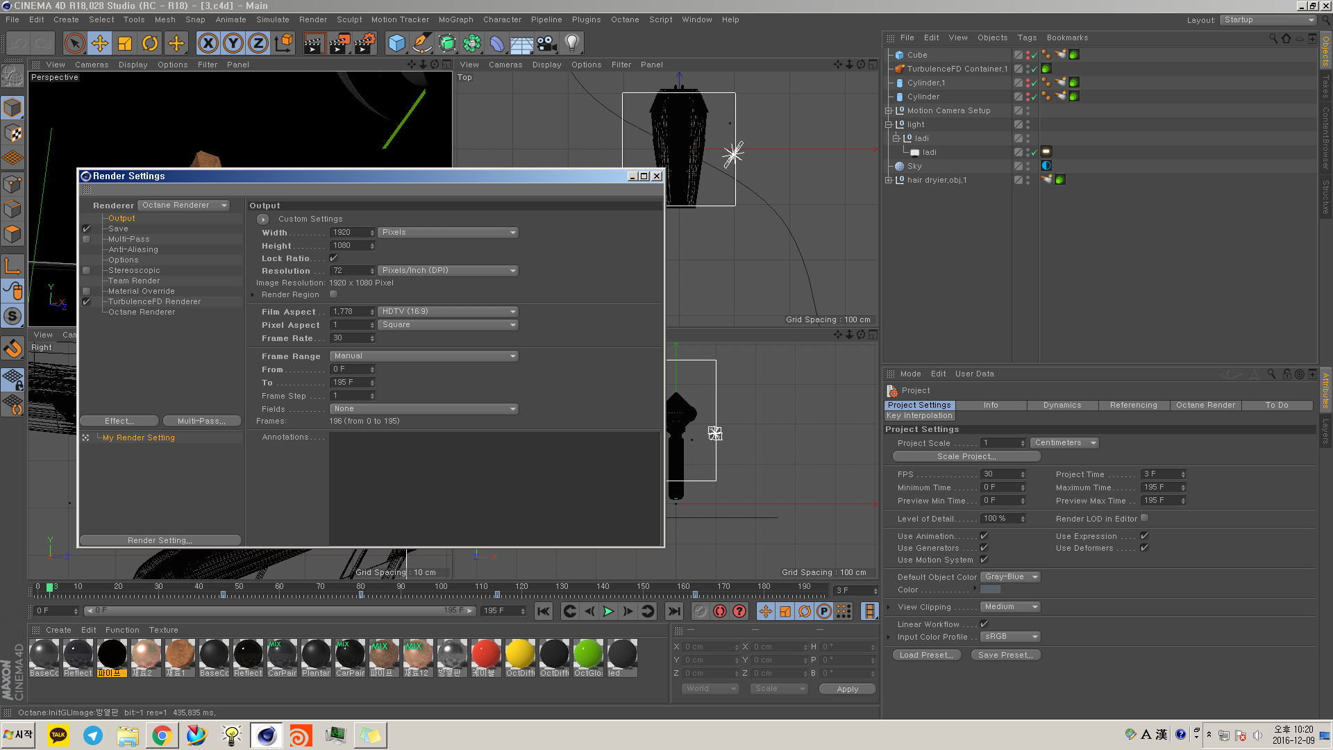Viewport: 1333px width, 750px height.
Task: Click the Floor environment icon
Action: (521, 44)
